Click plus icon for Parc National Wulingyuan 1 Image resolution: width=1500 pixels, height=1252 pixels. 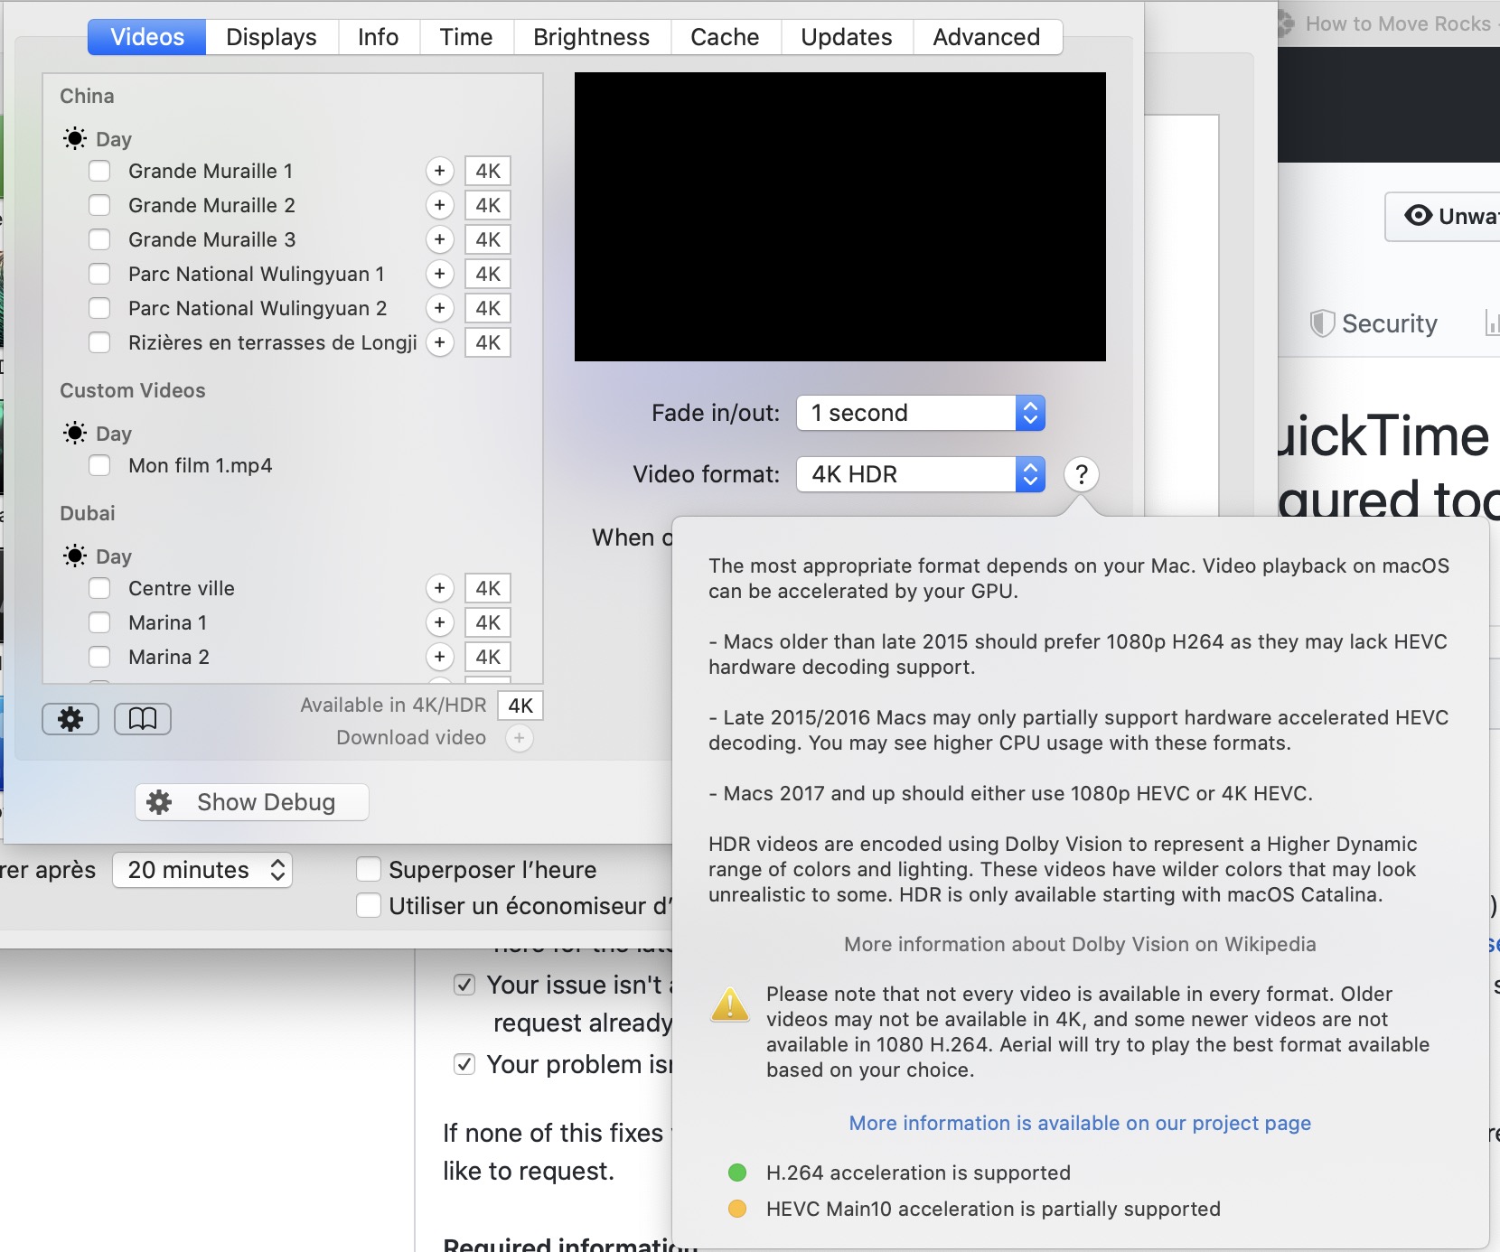(x=440, y=274)
